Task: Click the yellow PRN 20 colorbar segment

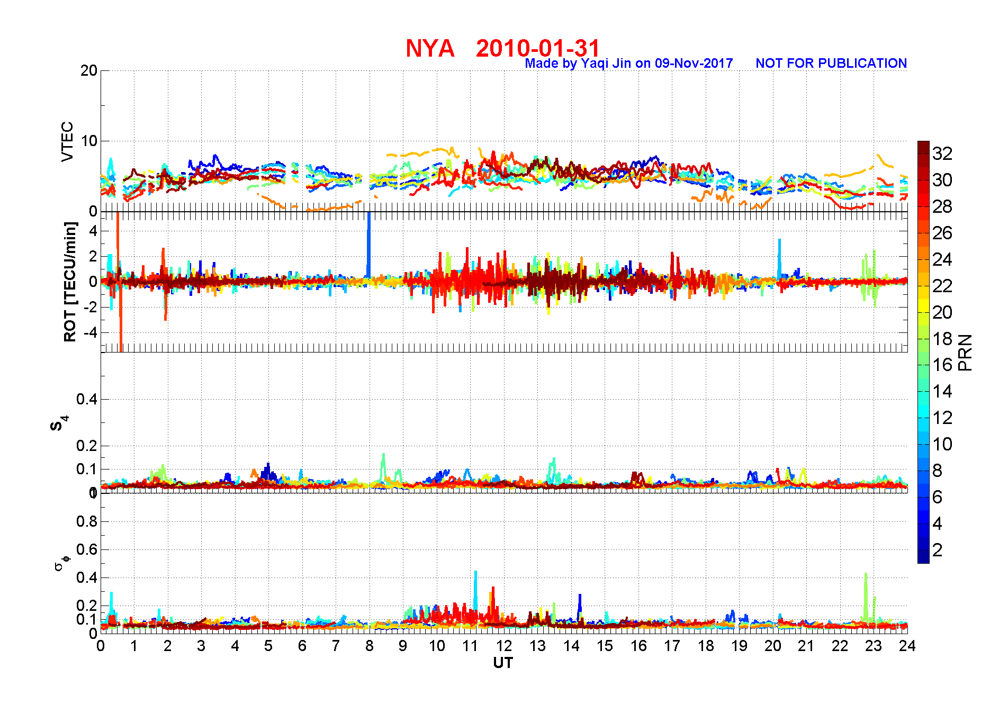Action: (x=923, y=306)
